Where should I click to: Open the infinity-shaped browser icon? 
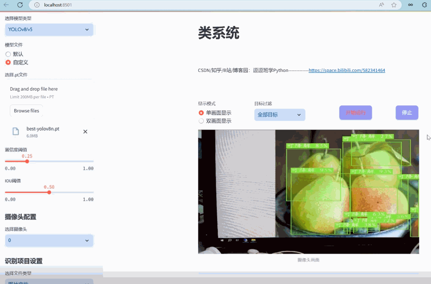410,4
